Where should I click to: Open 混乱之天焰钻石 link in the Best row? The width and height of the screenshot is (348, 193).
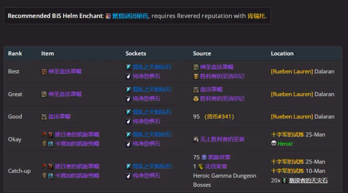(x=152, y=67)
